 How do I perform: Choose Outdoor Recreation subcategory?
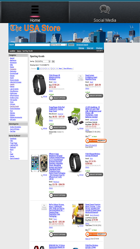pos(15,127)
